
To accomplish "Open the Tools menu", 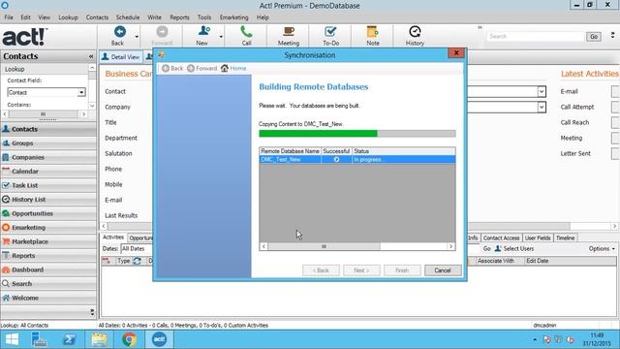I will click(x=204, y=17).
